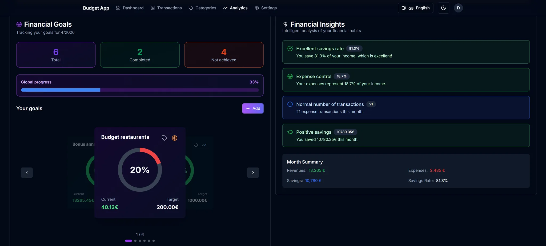This screenshot has width=546, height=246.
Task: Click the checkmark icon beside Excellent savings rate
Action: (290, 48)
